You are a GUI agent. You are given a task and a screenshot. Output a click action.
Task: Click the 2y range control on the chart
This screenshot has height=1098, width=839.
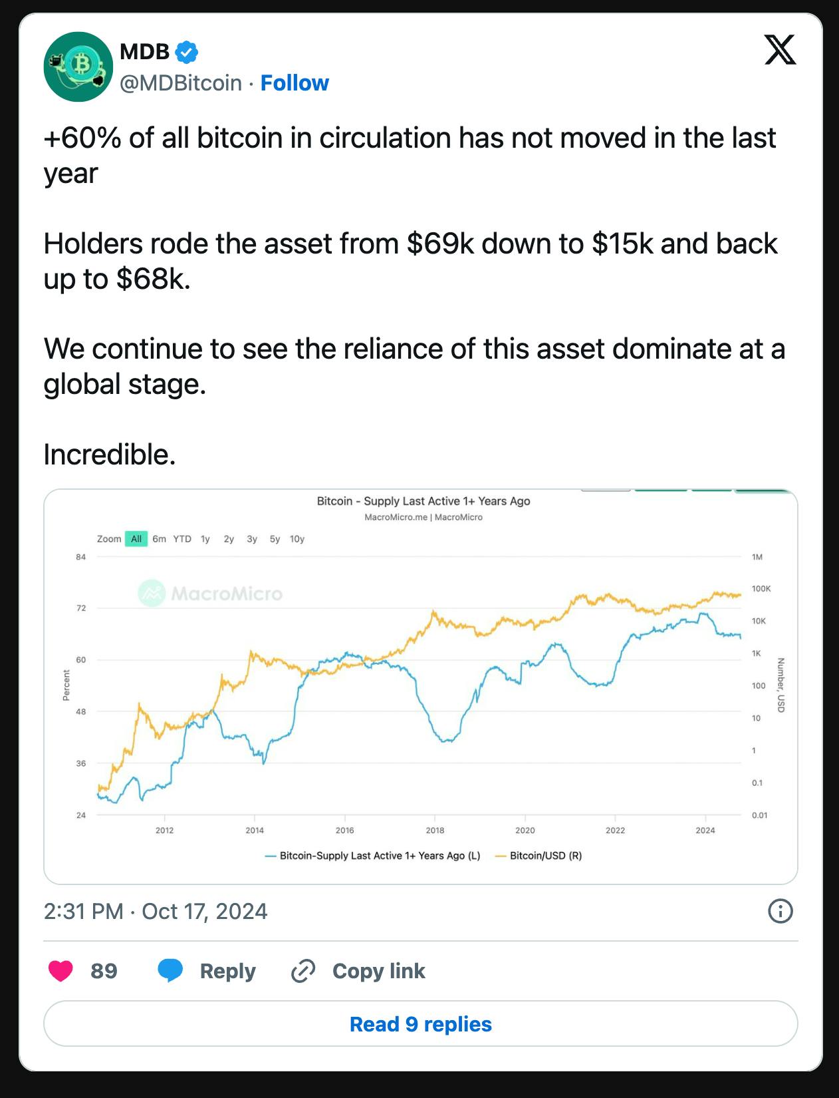click(229, 538)
